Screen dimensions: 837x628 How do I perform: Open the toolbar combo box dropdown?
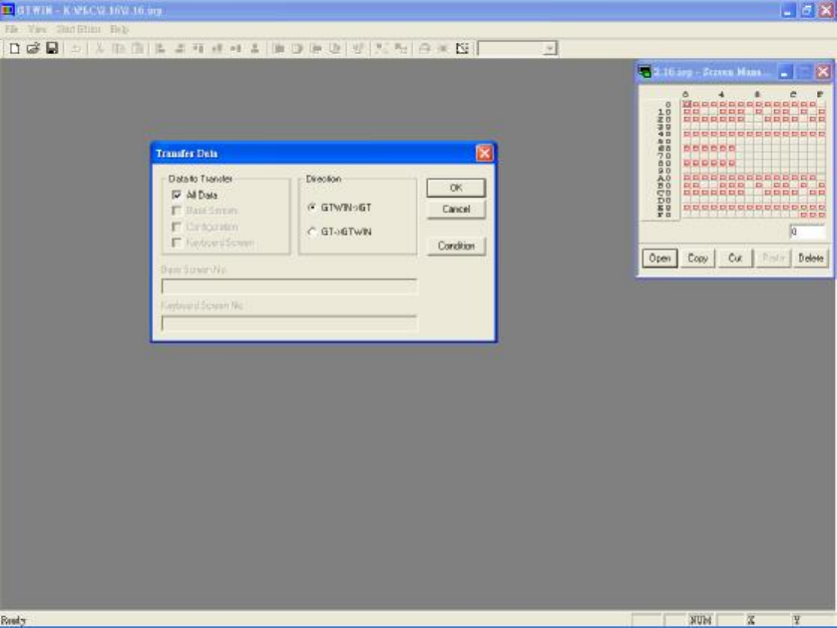click(x=550, y=49)
